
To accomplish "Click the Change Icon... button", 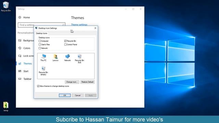I will click(x=72, y=82).
